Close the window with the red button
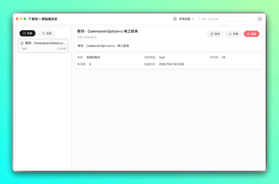279x184 pixels. pos(17,19)
